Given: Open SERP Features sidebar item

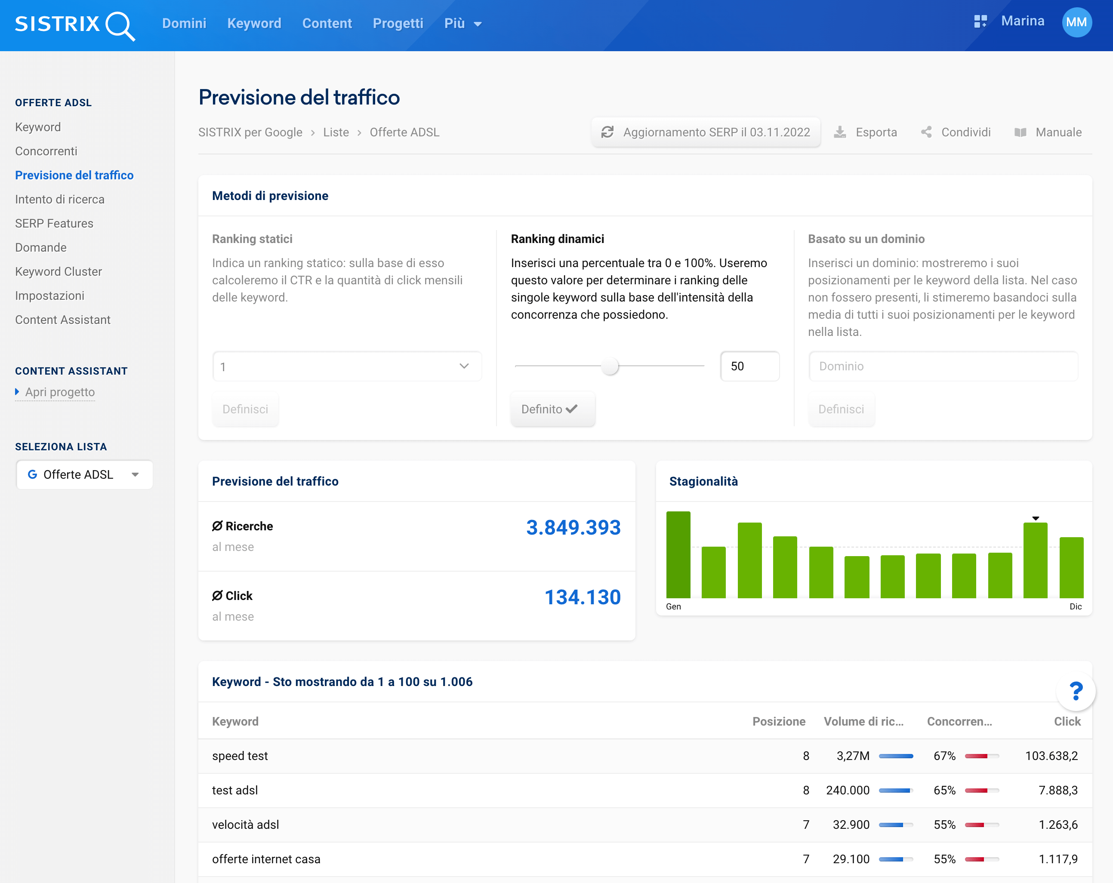Looking at the screenshot, I should 54,224.
